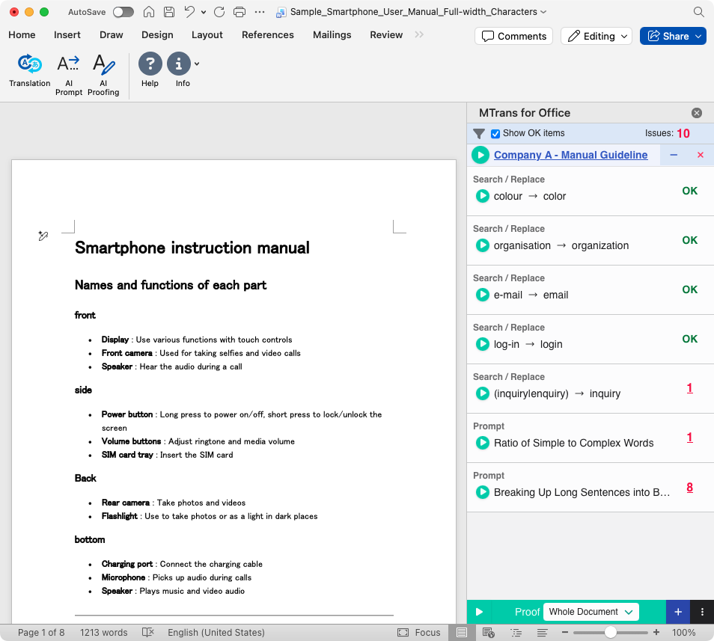The image size is (714, 641).
Task: Click the plus button in Proof bar
Action: pyautogui.click(x=677, y=612)
